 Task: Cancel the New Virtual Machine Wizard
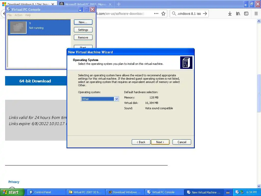click(182, 142)
